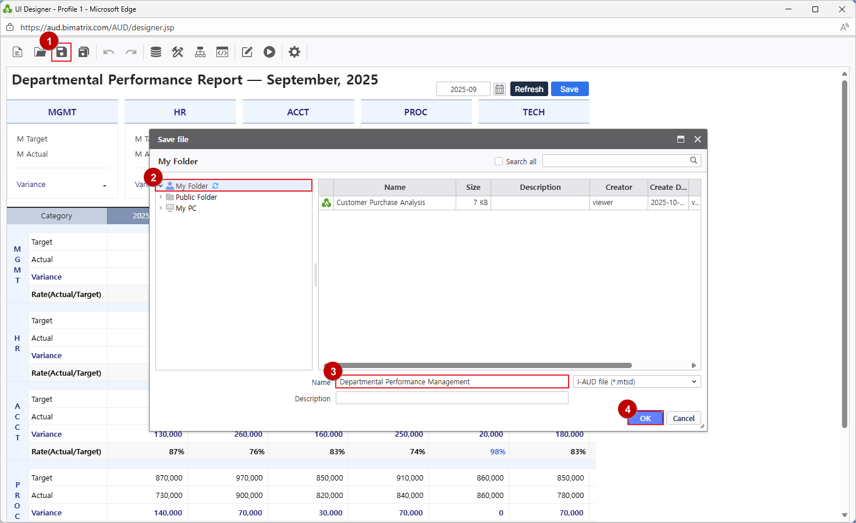Open the database data source icon
Viewport: 856px width, 523px height.
(x=156, y=52)
